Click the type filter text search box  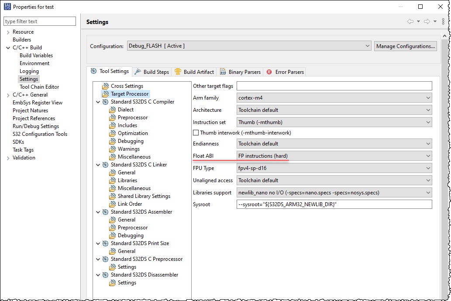point(40,21)
